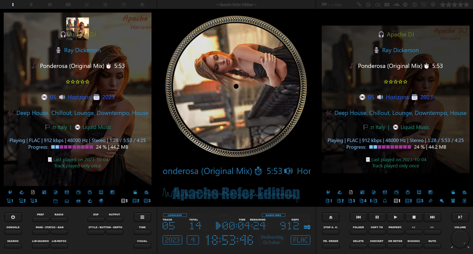Toggle STOP A. C. button
473x254 pixels.
331,232
